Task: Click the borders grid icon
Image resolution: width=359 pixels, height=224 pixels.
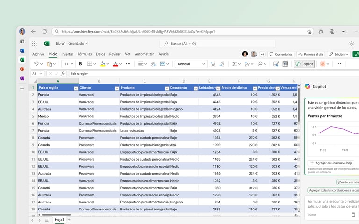Action: point(90,64)
